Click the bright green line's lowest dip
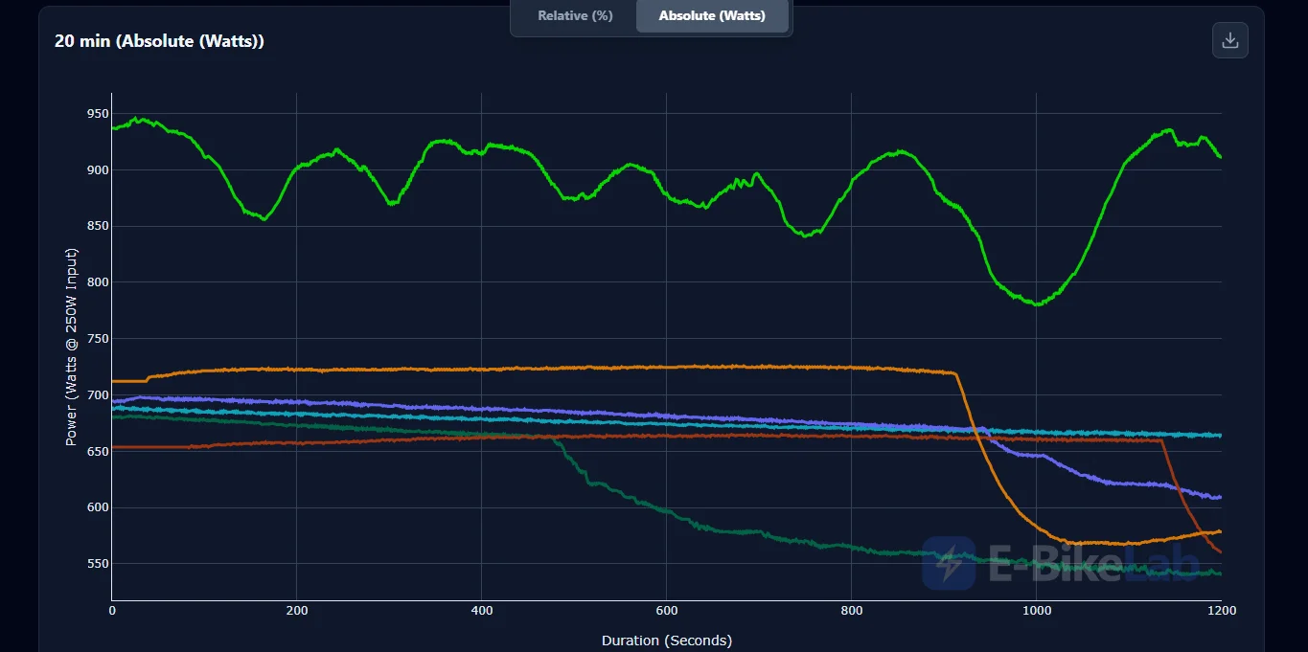The height and width of the screenshot is (652, 1308). point(1036,304)
